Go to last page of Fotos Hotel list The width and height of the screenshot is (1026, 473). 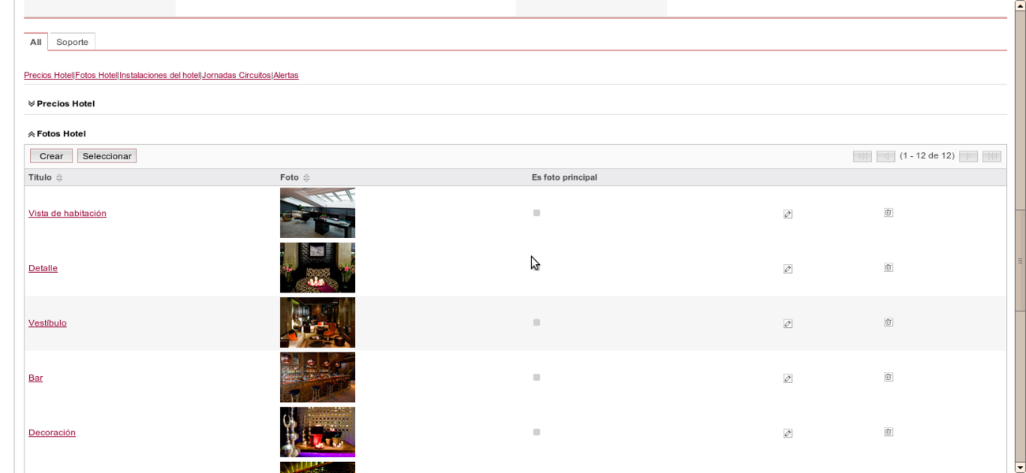click(991, 156)
